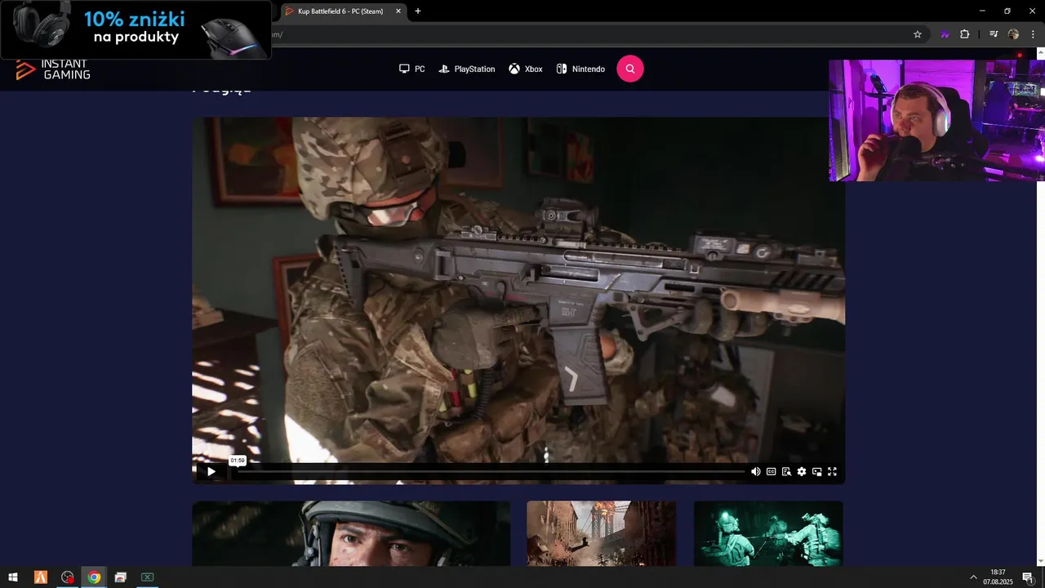Play the Battlefield 6 trailer video
The width and height of the screenshot is (1045, 588).
pos(211,471)
